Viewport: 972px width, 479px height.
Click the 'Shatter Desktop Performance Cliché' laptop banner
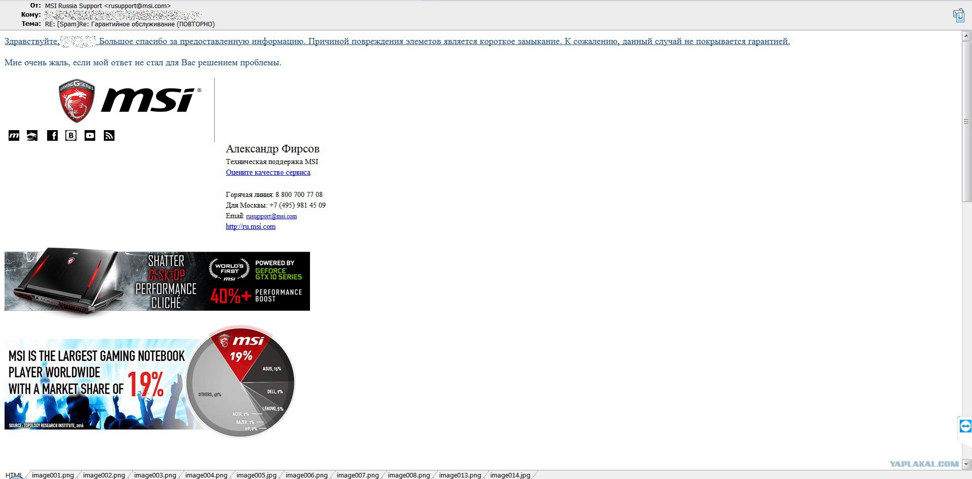157,281
